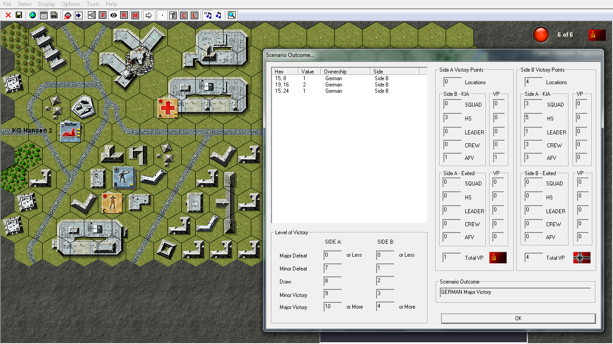Viewport: 613px width, 344px height.
Task: Click the German flag beside Side B Total VP
Action: 582,258
